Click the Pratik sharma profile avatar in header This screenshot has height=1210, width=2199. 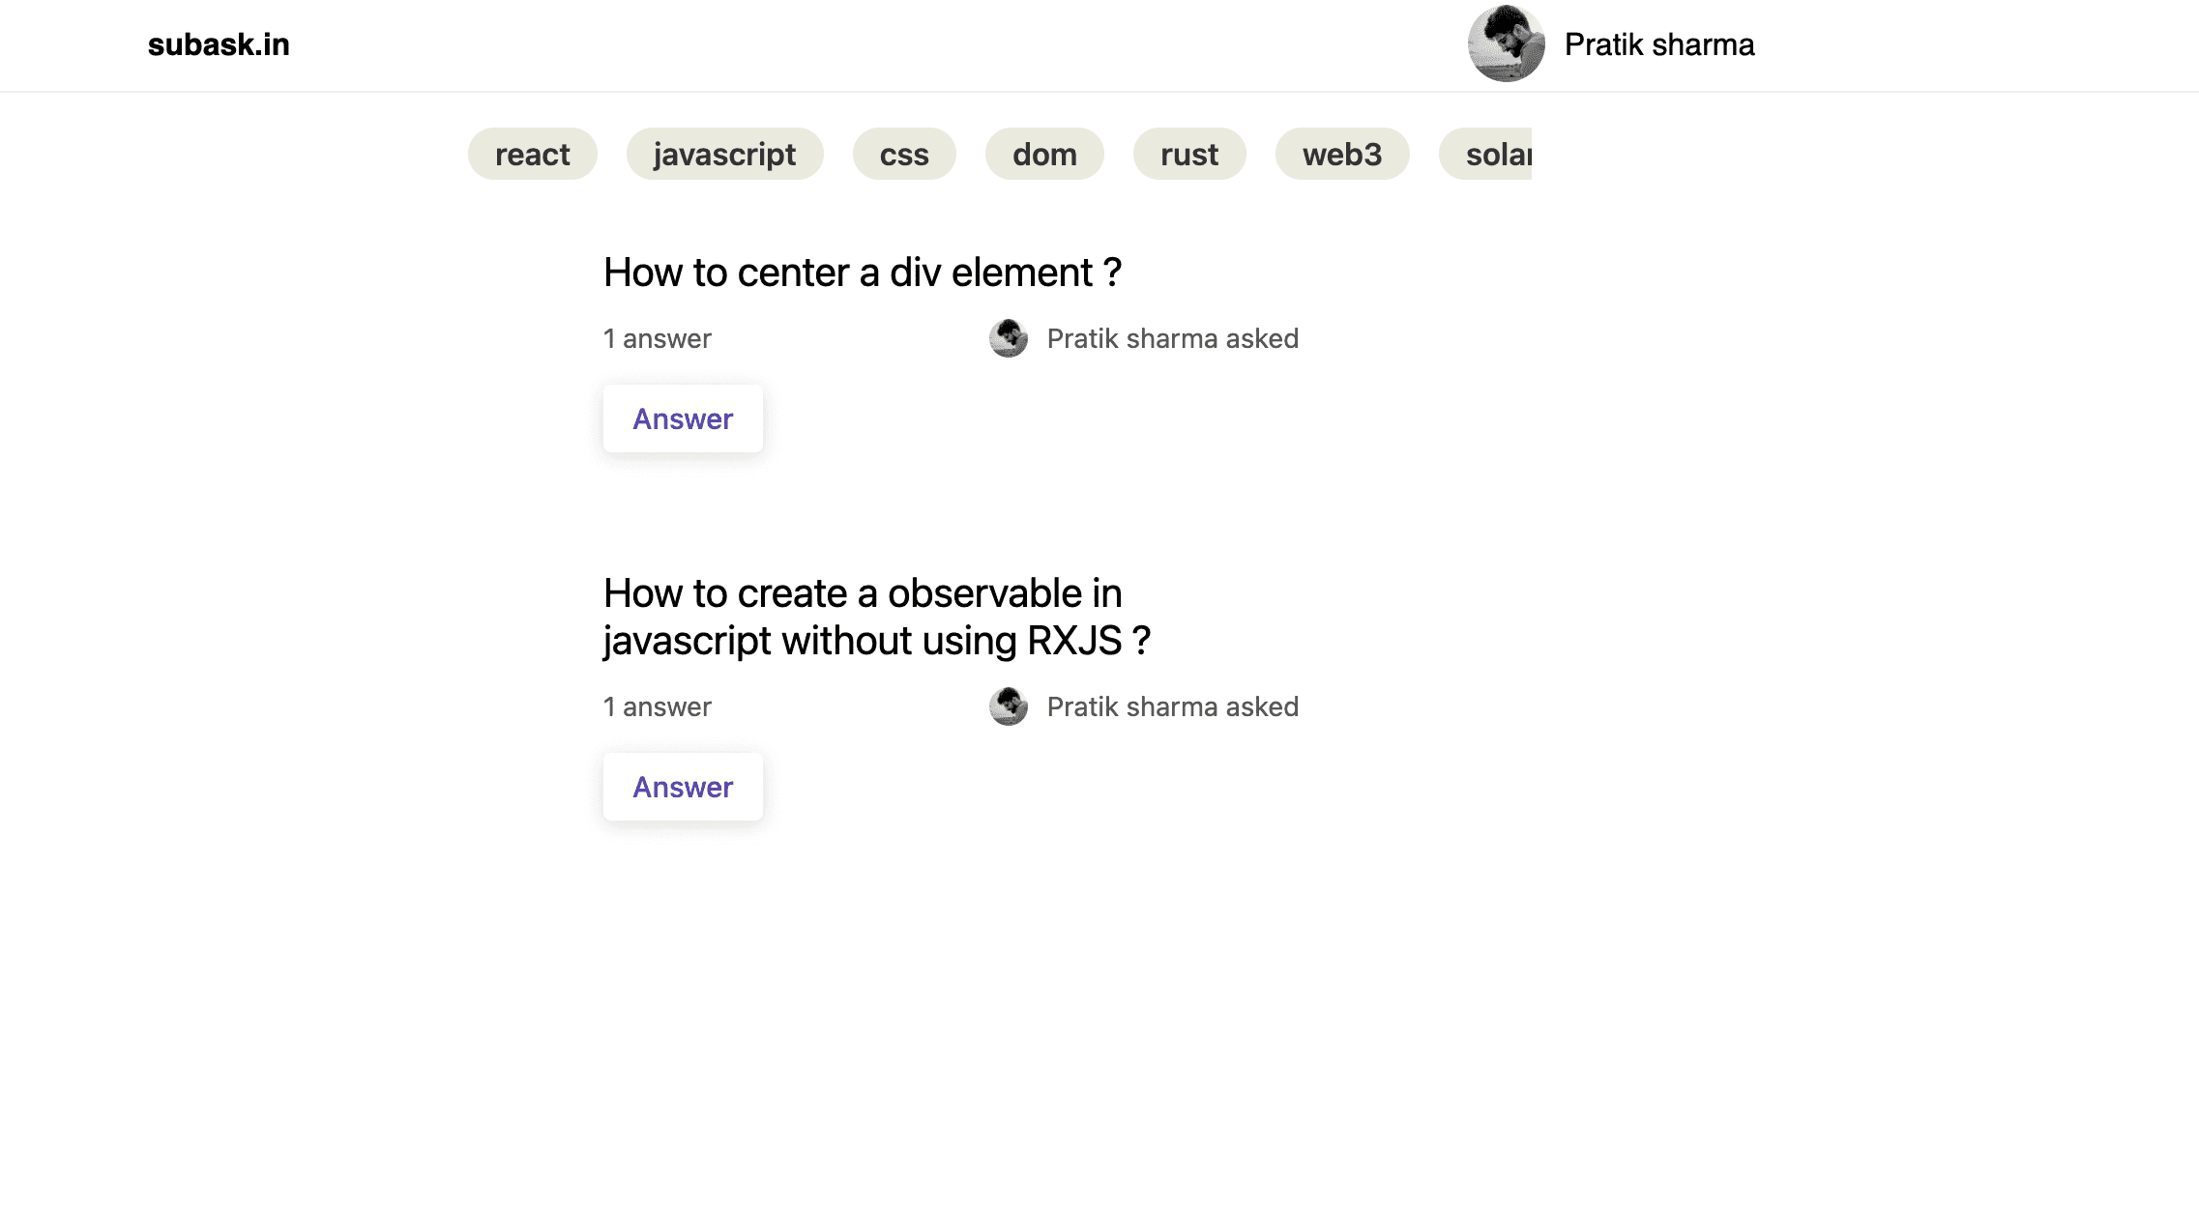click(x=1506, y=44)
